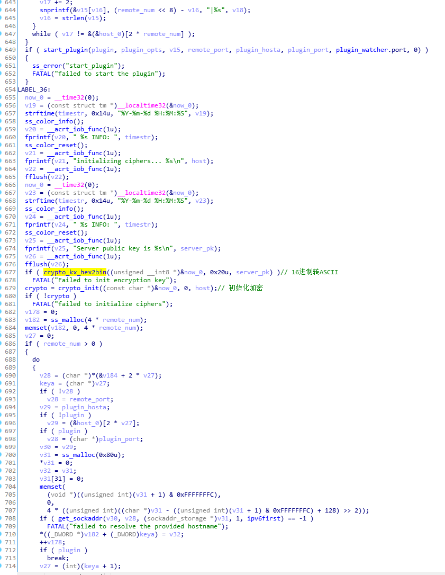
Task: Click the LABEL_36 label
Action: [x=33, y=89]
